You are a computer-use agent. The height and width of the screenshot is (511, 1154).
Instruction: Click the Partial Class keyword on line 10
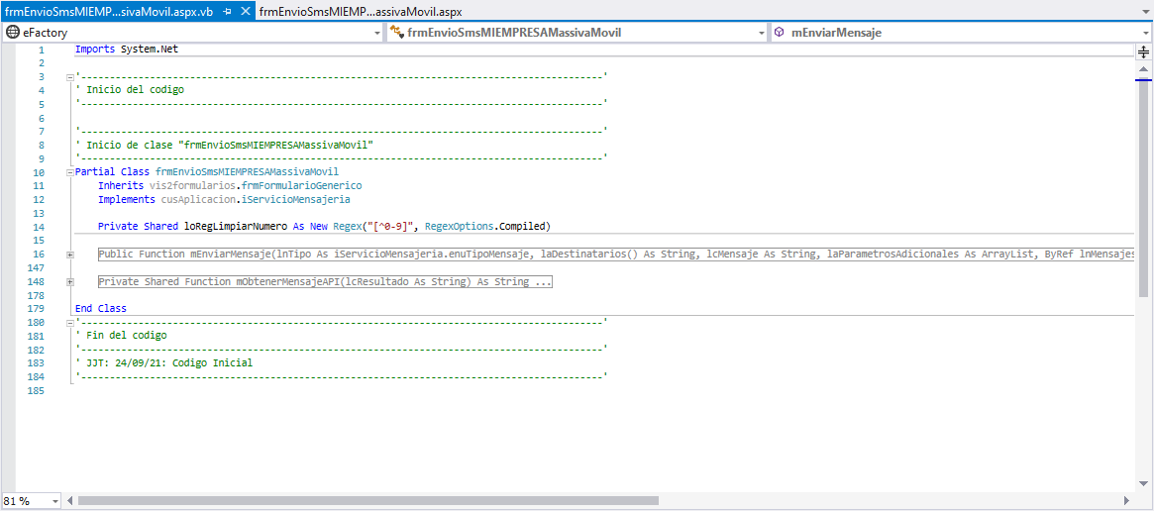(x=113, y=171)
